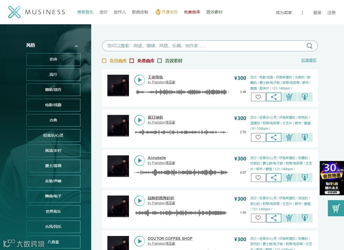
Task: Tick the 会员曲库 checkbox
Action: [x=104, y=61]
